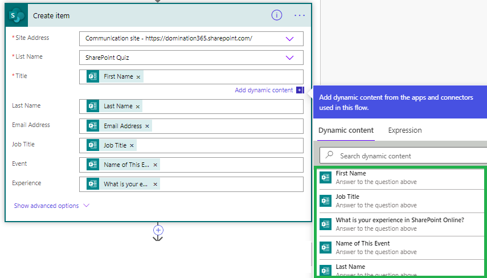The width and height of the screenshot is (487, 278).
Task: Click inside the Job Title input field
Action: (191, 145)
